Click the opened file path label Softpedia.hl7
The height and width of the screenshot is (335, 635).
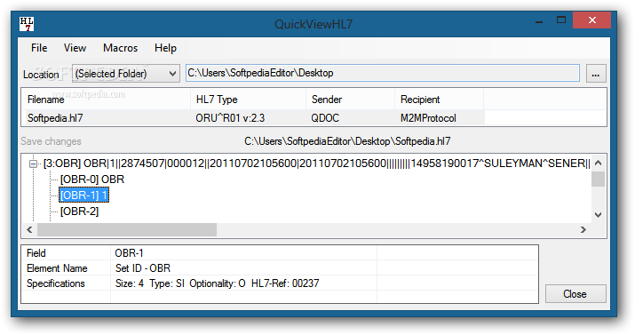click(x=347, y=141)
